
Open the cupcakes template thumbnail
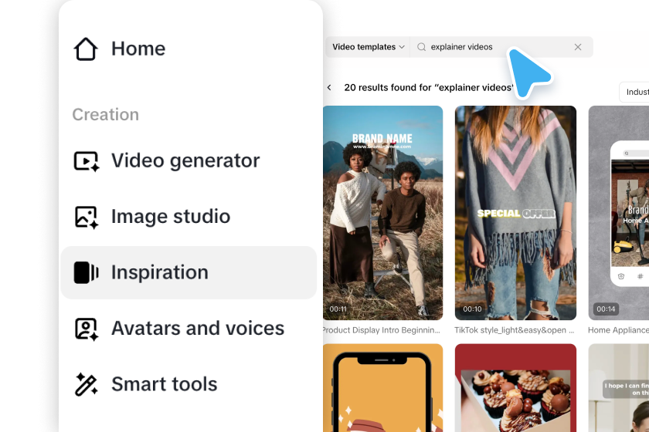coord(515,388)
